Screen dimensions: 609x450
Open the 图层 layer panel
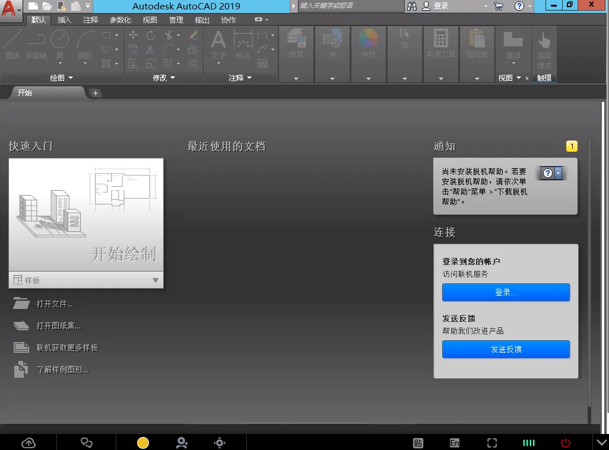pyautogui.click(x=296, y=44)
